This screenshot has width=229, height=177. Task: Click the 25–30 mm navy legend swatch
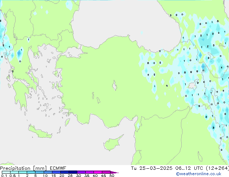pos(73,172)
